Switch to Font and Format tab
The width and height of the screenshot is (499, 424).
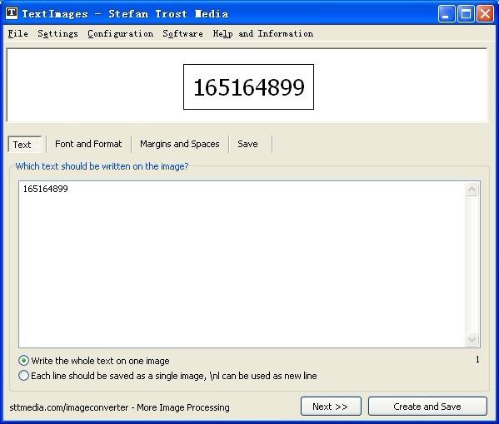pos(88,144)
